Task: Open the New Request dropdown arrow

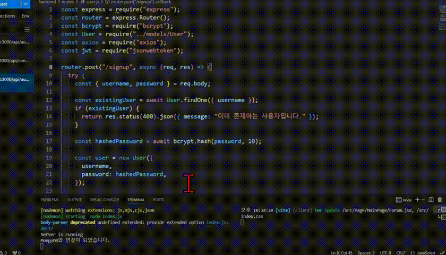Action: pos(25,4)
